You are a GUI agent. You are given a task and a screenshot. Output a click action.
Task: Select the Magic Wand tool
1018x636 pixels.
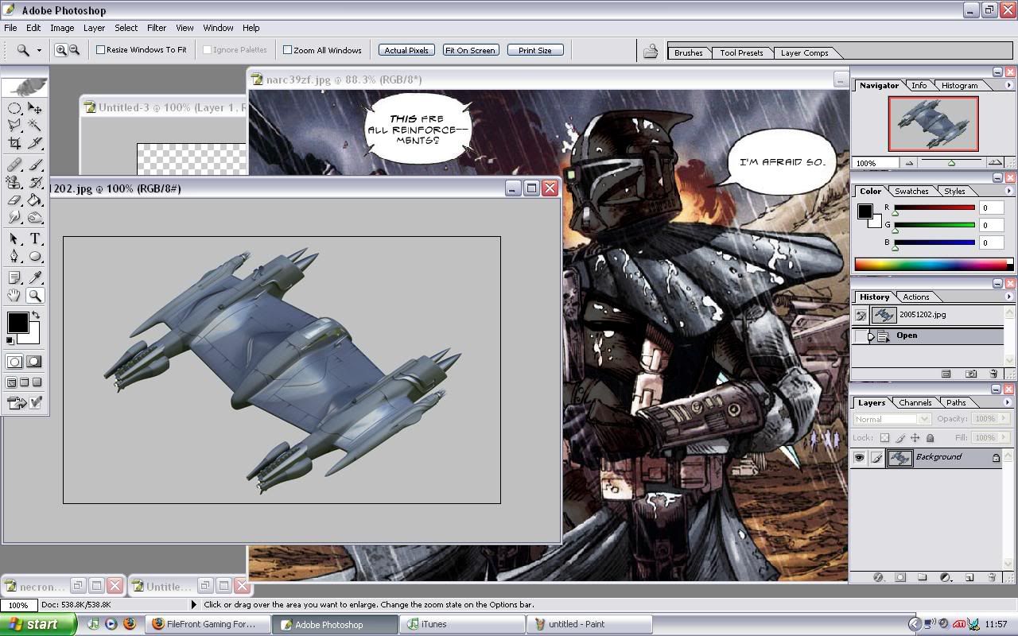[x=35, y=126]
